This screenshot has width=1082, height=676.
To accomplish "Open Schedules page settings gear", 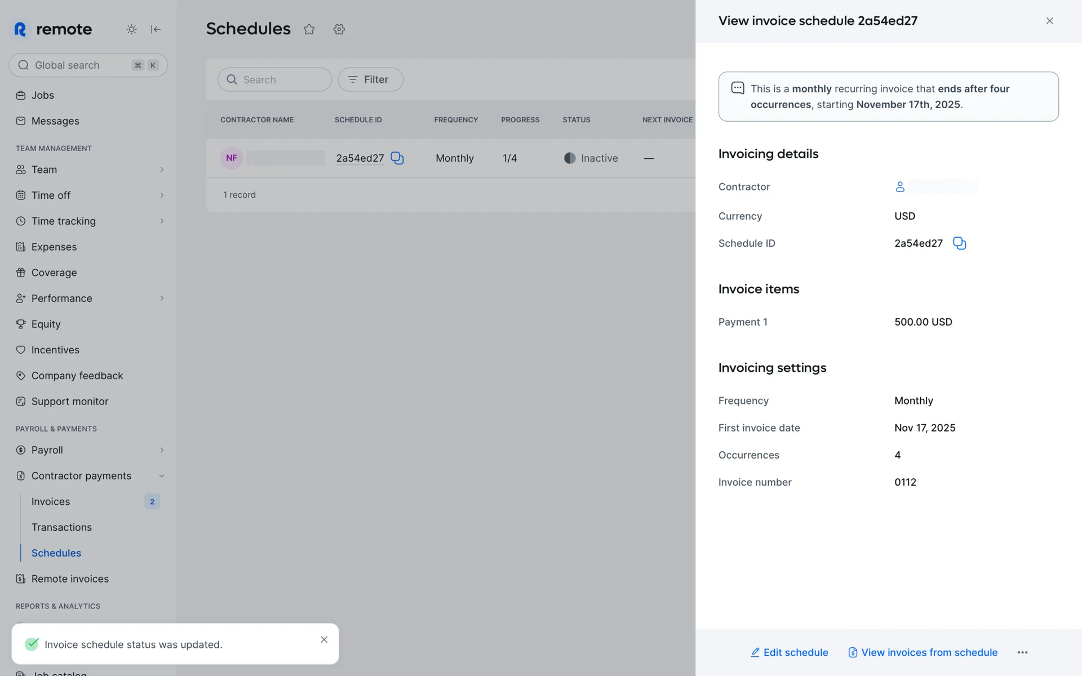I will [x=339, y=29].
